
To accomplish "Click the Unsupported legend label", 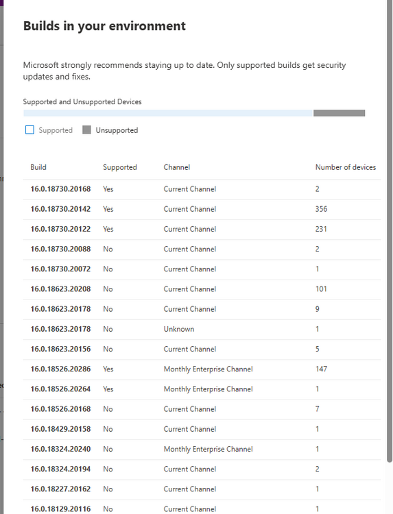I will [117, 130].
